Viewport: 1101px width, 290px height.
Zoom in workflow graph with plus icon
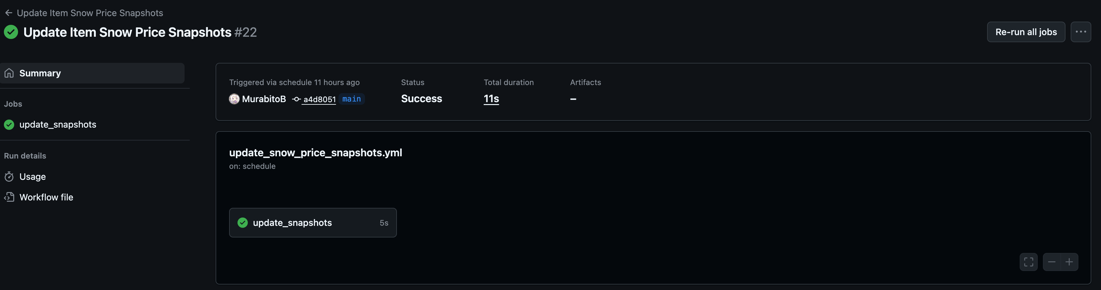pos(1069,262)
